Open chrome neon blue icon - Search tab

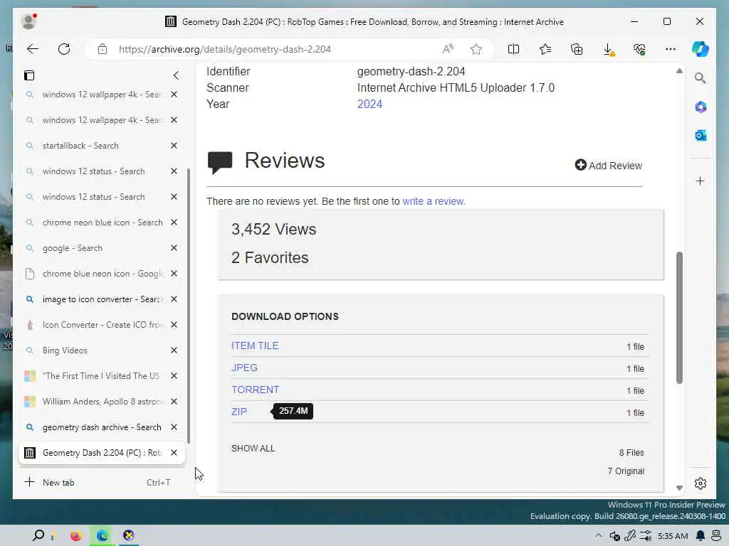(95, 223)
